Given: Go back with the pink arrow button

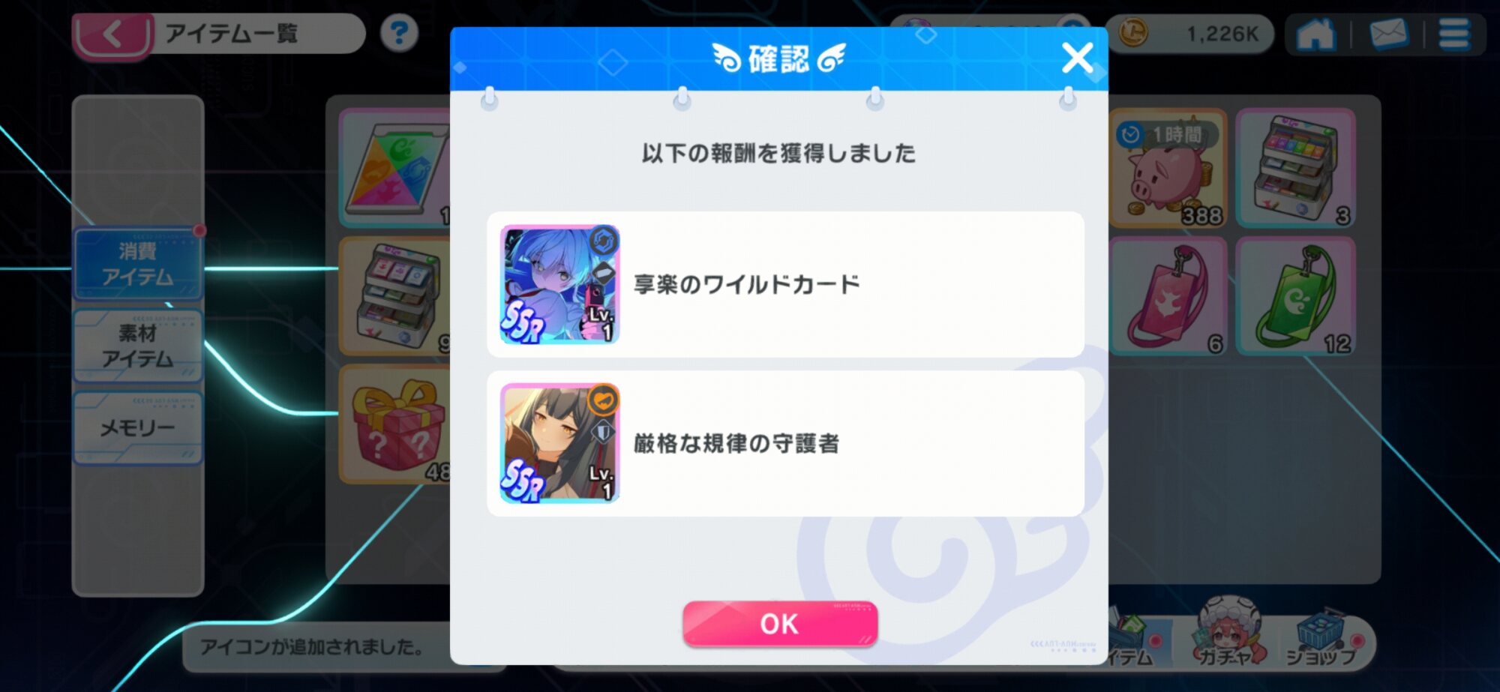Looking at the screenshot, I should tap(112, 34).
